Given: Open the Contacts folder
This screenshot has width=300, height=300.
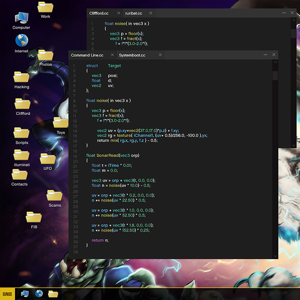Looking at the screenshot, I should pos(20,175).
